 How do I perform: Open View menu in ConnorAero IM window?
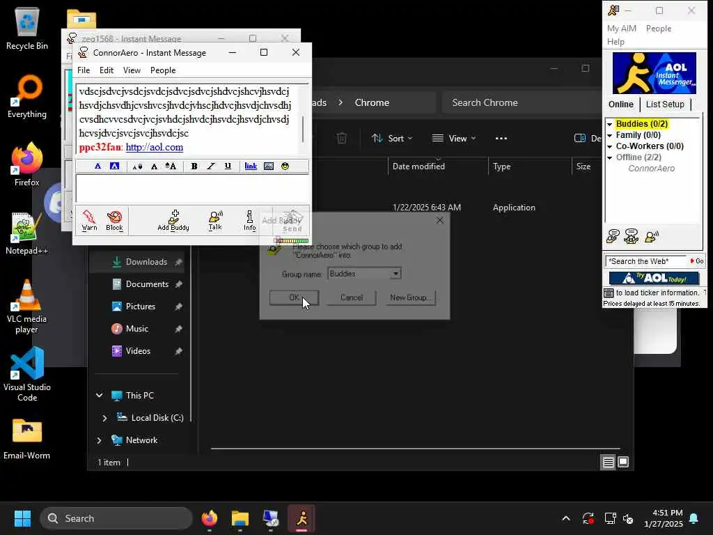point(132,70)
